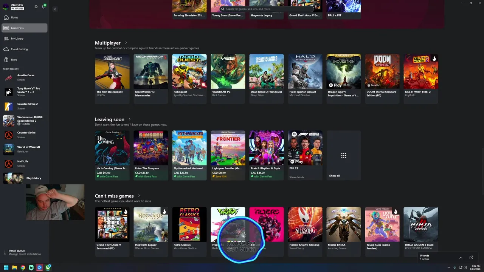Open Dragon Age: Inquisition tile

pos(343,79)
